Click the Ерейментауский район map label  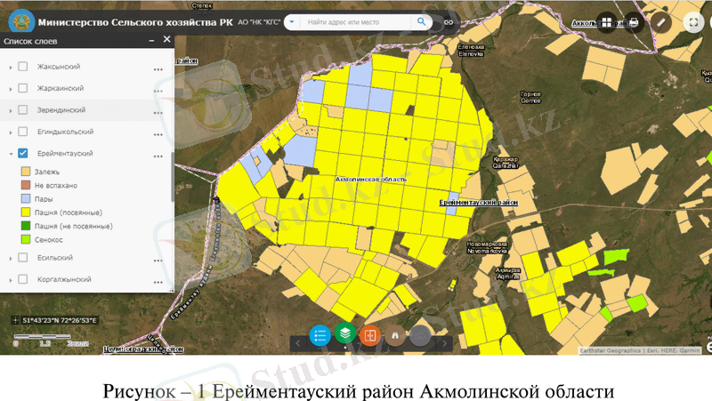479,203
